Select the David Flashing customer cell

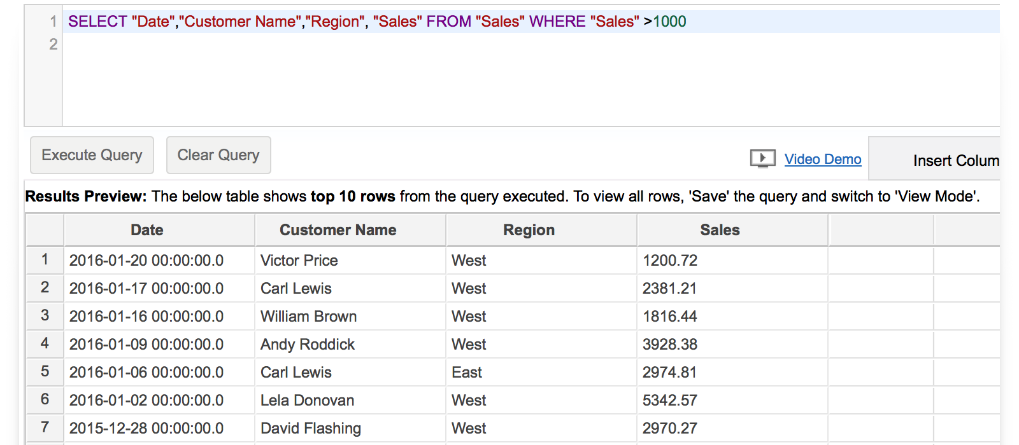(310, 428)
